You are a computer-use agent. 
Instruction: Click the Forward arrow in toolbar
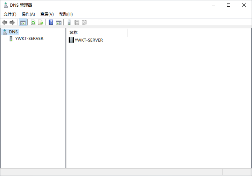(12, 22)
